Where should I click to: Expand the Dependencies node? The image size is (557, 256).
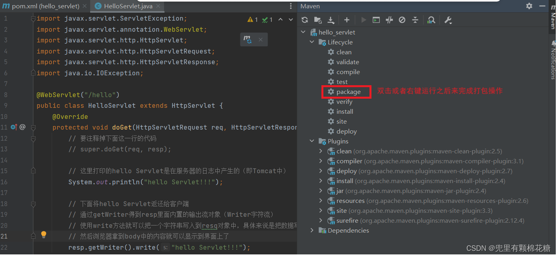(312, 230)
